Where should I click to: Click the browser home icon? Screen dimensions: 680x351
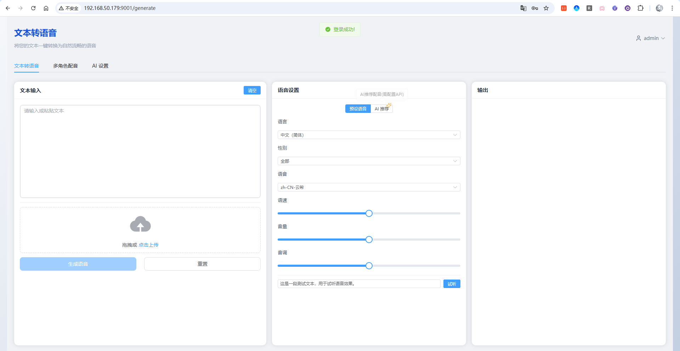pyautogui.click(x=46, y=8)
